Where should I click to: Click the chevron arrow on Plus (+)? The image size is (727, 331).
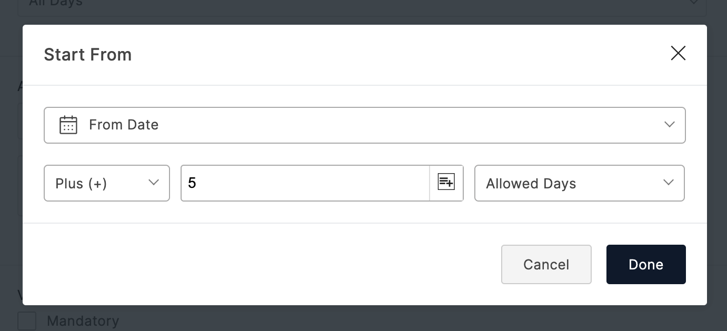click(154, 183)
